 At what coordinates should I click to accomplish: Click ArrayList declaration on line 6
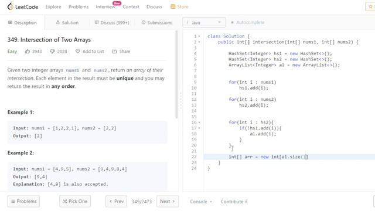284,65
